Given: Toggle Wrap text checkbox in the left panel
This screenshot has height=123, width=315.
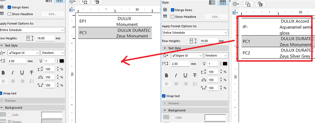Looking at the screenshot, I should coord(1,93).
